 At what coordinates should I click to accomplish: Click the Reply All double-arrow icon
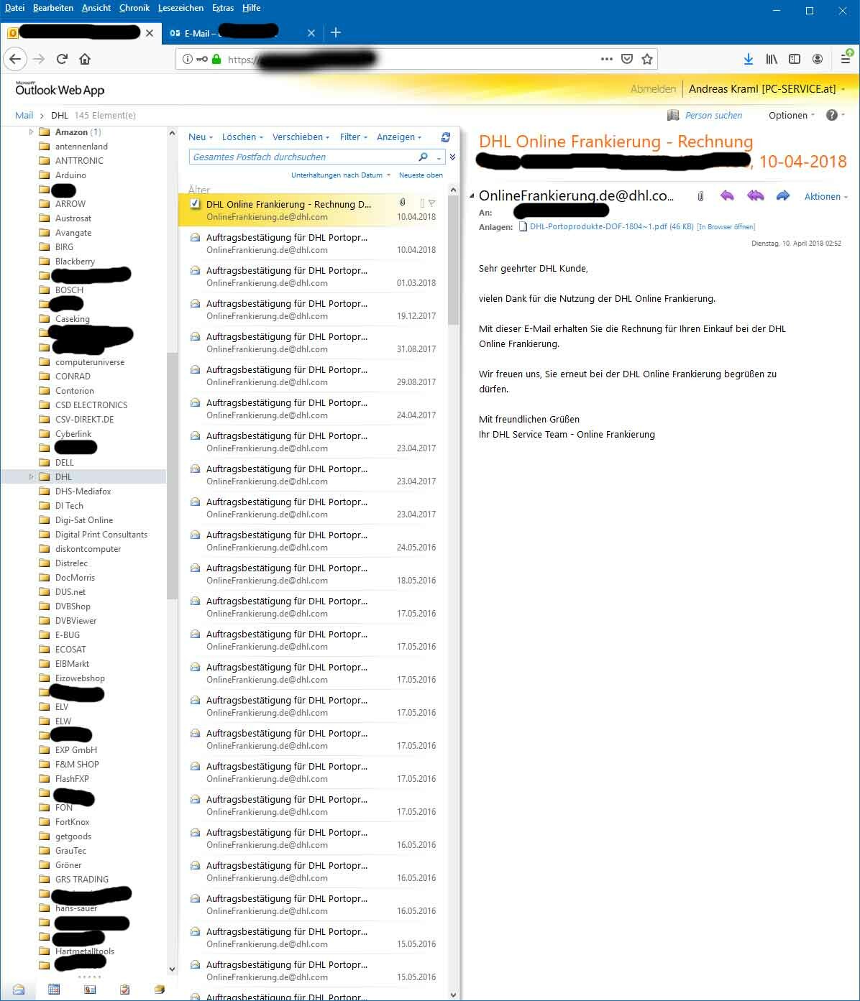pyautogui.click(x=755, y=195)
